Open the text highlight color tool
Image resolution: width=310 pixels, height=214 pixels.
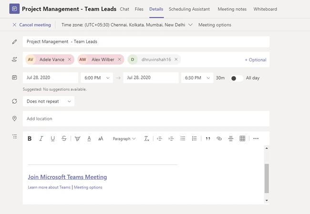coord(77,139)
